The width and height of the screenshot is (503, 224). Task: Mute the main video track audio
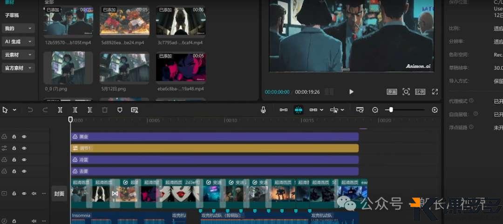point(34,193)
